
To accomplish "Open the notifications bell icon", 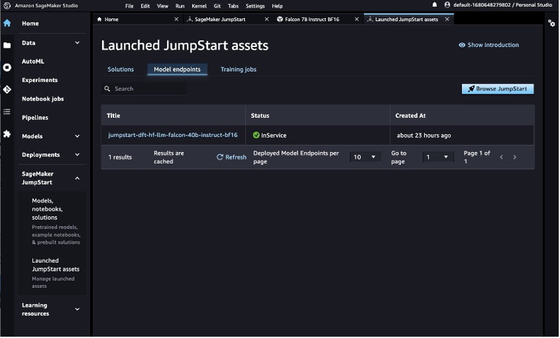I will pyautogui.click(x=434, y=5).
